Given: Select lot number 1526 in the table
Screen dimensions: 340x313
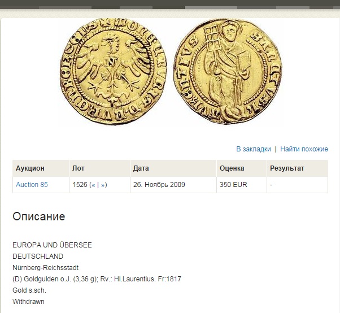Looking at the screenshot, I should (80, 185).
